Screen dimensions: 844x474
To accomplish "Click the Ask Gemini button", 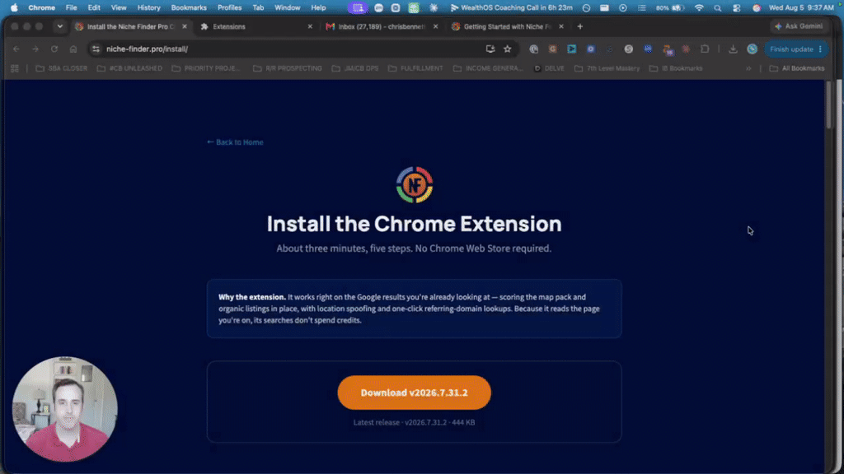I will click(x=799, y=26).
